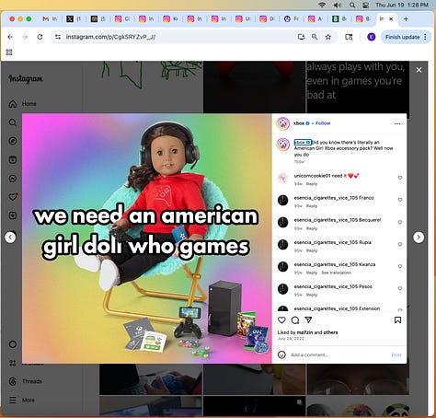
Task: Click the site info icon in address bar
Action: [58, 37]
